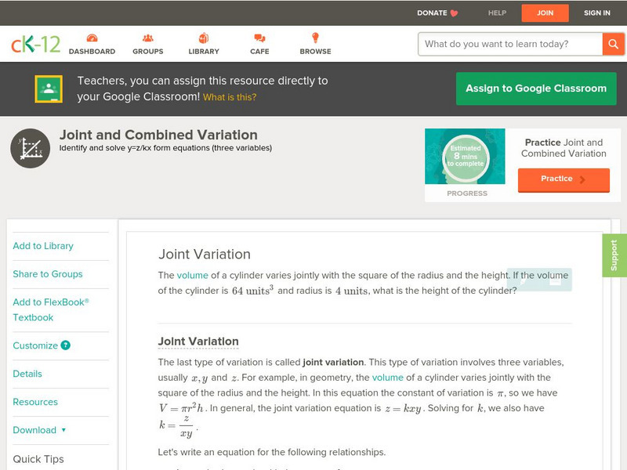The height and width of the screenshot is (470, 627).
Task: Open the Groups people icon
Action: pyautogui.click(x=148, y=38)
